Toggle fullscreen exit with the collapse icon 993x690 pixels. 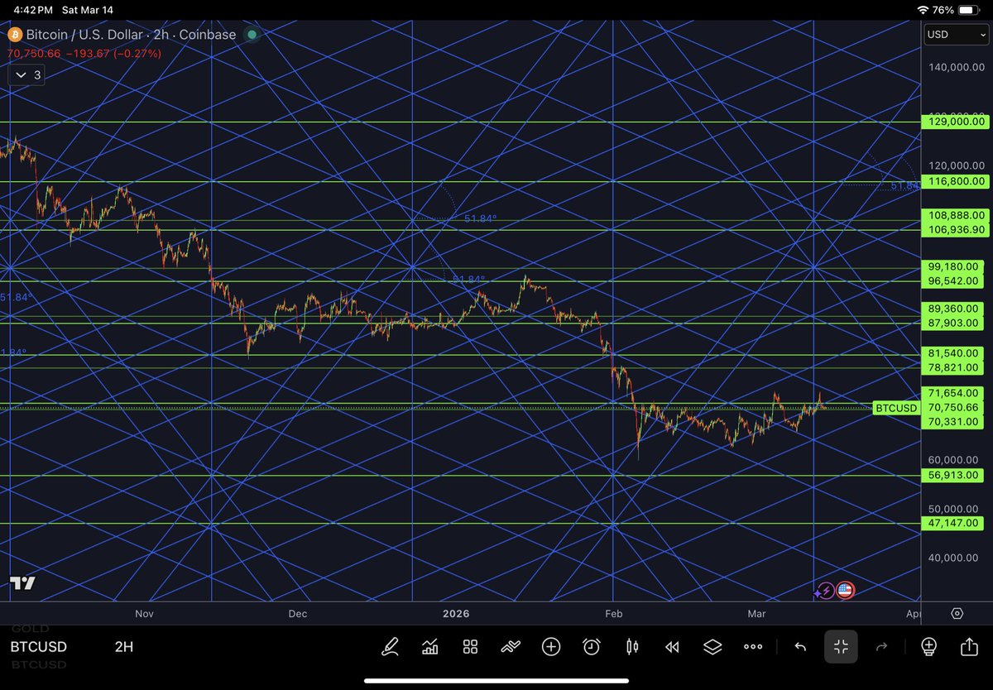click(841, 646)
